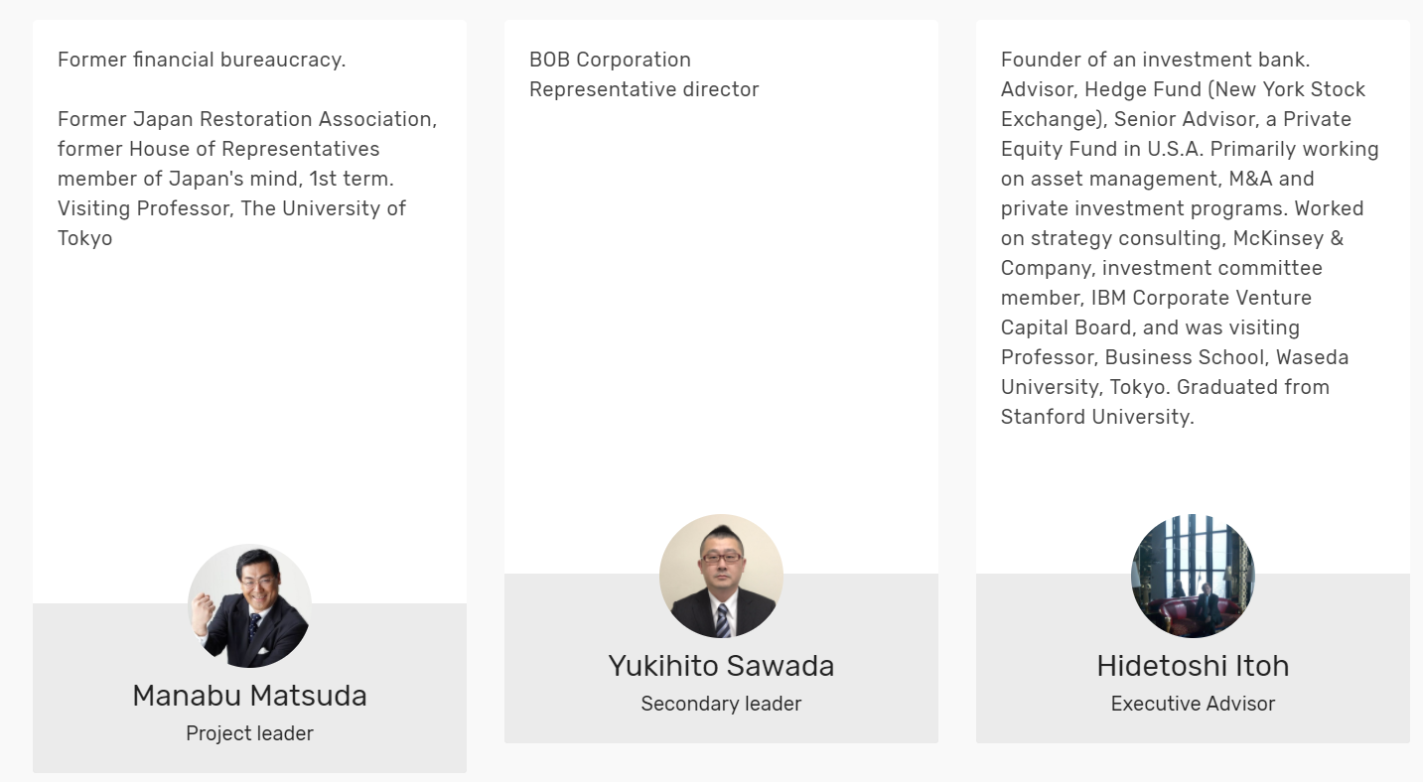
Task: Click 'Founder of an investment bank' sentence
Action: pos(1155,60)
